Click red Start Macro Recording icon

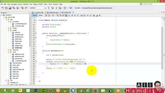click(88, 16)
